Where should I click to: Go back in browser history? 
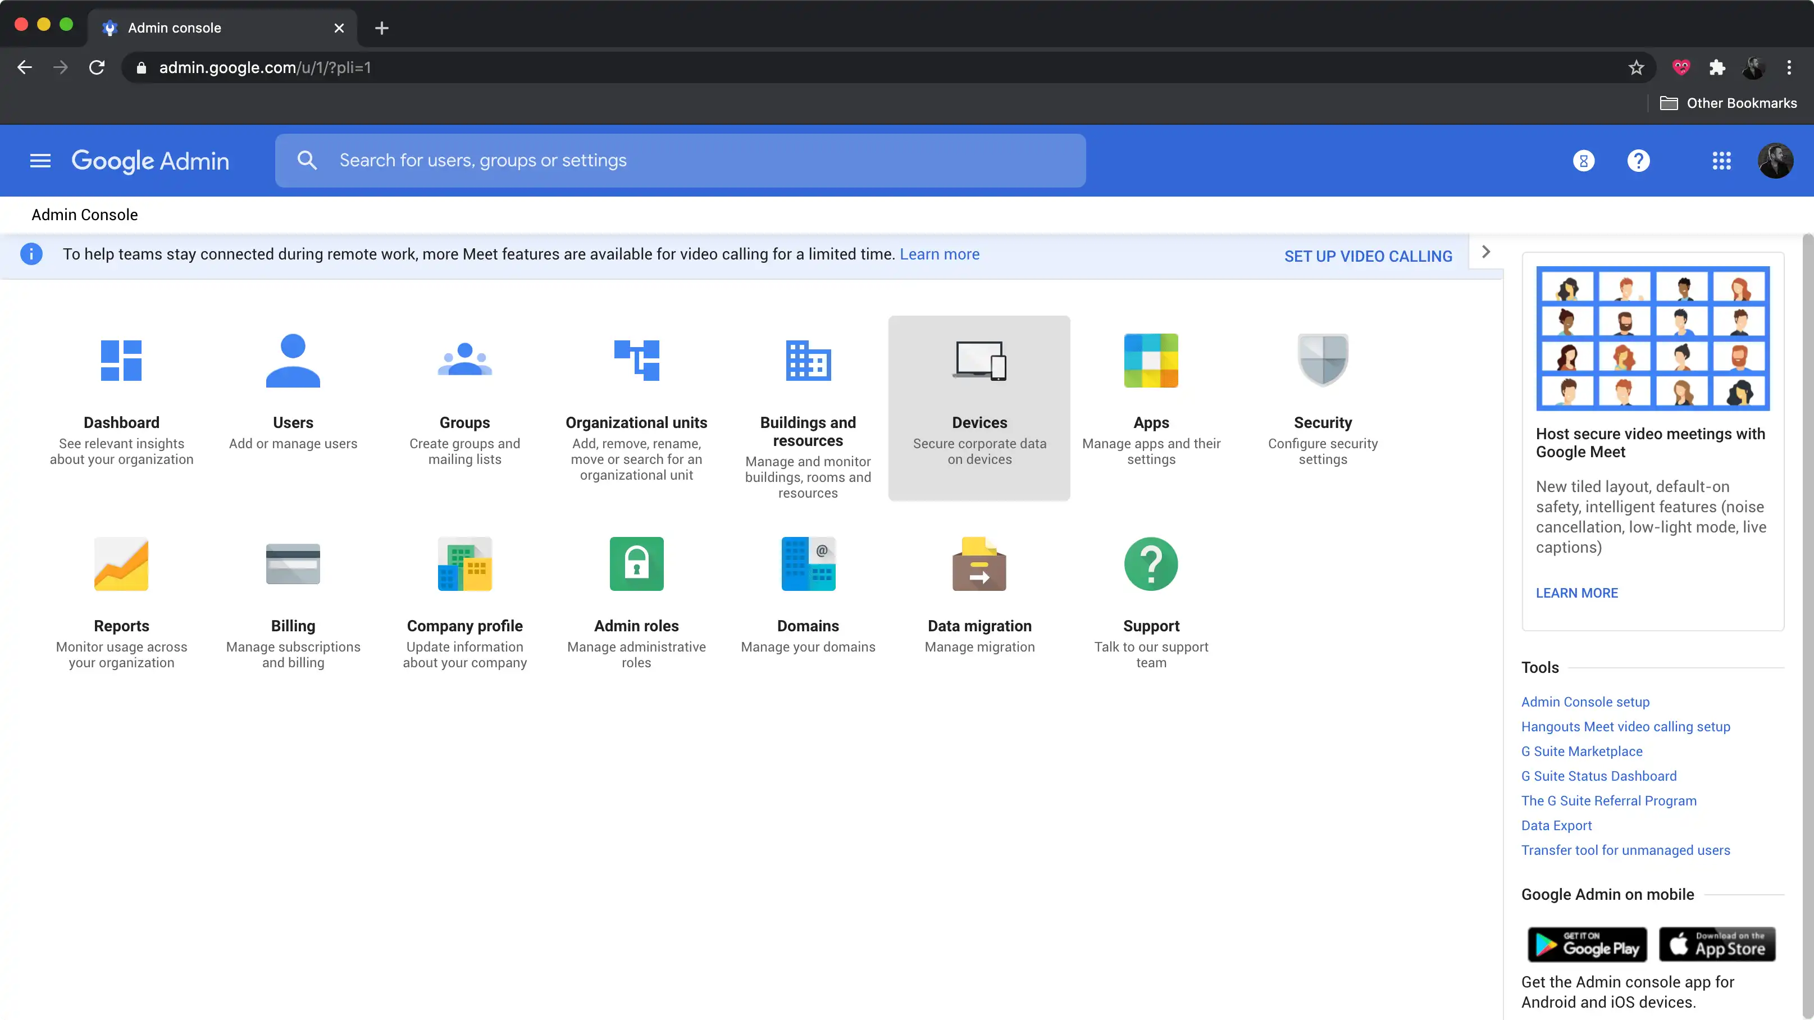tap(25, 67)
